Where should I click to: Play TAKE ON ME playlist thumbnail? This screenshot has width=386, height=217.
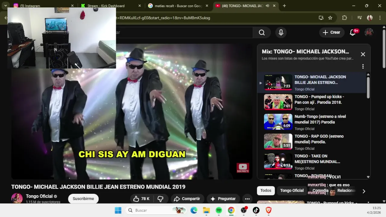278,161
